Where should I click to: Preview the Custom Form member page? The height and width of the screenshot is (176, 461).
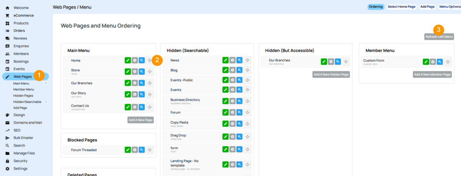tap(440, 62)
